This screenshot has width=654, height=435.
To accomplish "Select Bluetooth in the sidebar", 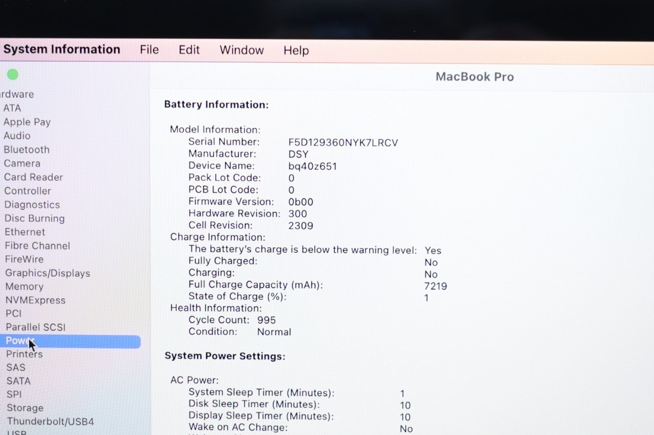I will [27, 149].
